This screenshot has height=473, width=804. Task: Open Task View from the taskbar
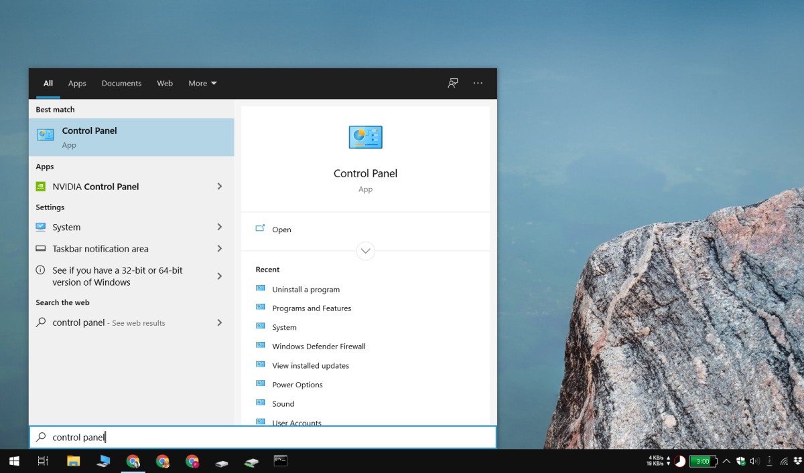42,461
